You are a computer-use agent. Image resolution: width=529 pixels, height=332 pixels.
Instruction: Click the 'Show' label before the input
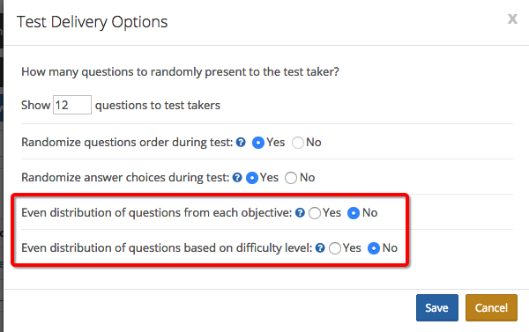pos(36,105)
